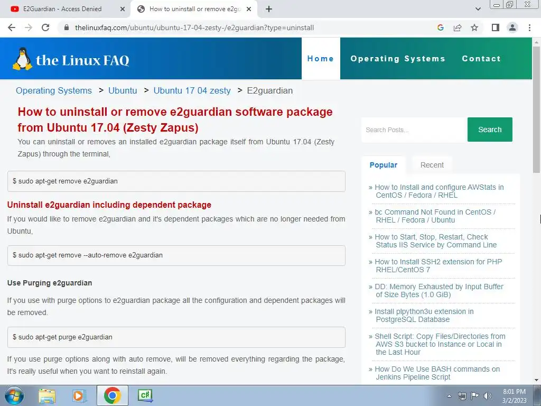Image resolution: width=541 pixels, height=406 pixels.
Task: Reload the current page
Action: (45, 27)
